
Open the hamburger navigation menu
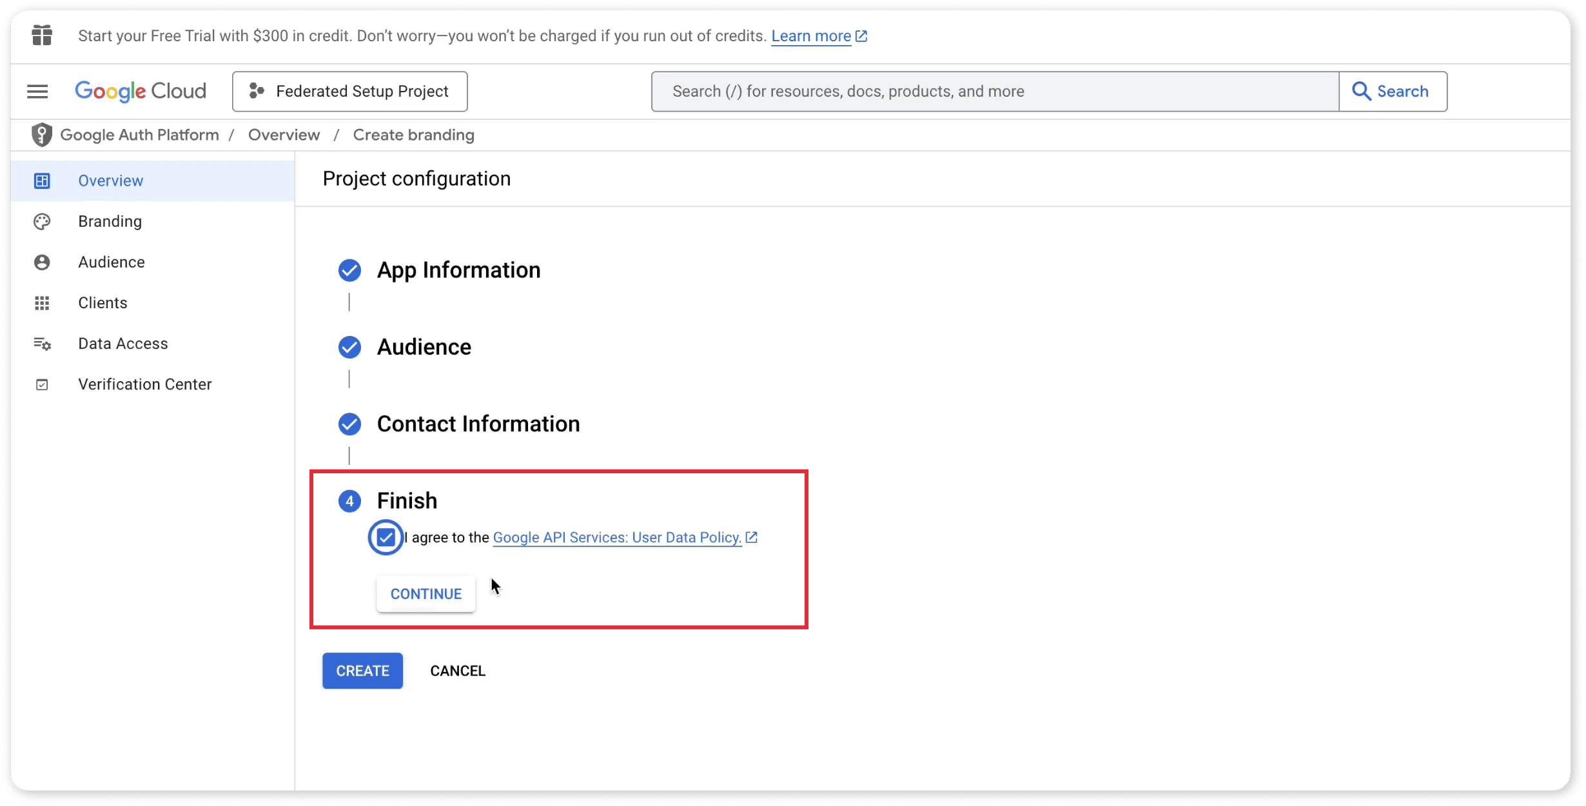37,92
